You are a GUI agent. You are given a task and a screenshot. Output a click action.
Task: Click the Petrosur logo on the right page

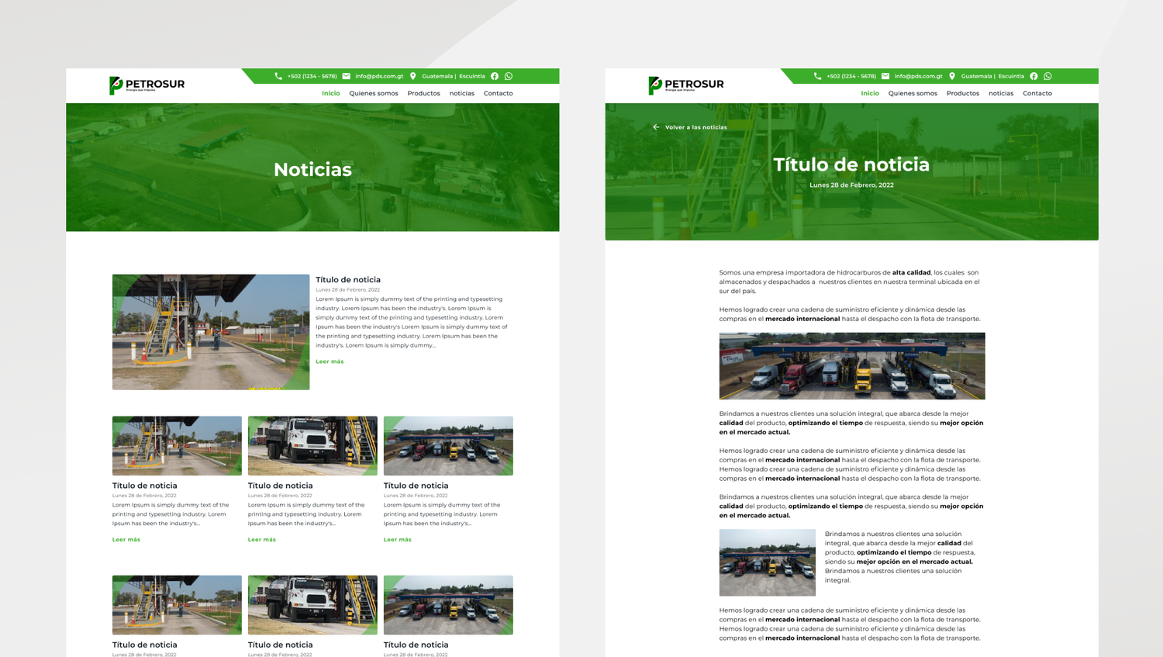pyautogui.click(x=686, y=85)
